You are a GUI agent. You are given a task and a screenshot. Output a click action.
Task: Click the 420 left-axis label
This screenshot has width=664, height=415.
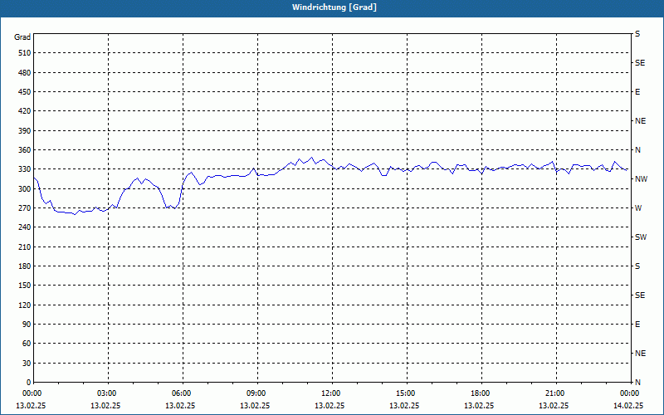pyautogui.click(x=25, y=111)
